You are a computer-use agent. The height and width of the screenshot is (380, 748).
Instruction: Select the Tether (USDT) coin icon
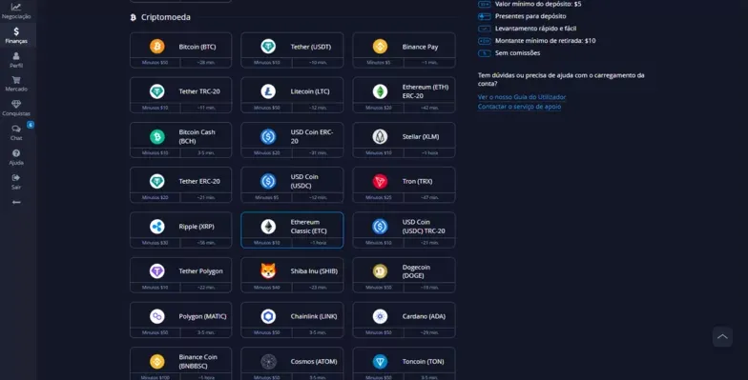point(268,46)
